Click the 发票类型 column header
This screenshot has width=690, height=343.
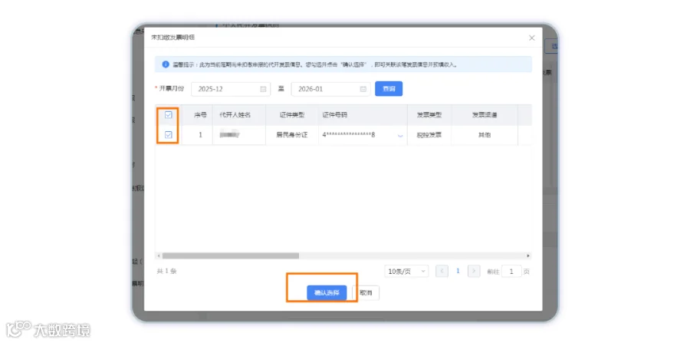429,115
